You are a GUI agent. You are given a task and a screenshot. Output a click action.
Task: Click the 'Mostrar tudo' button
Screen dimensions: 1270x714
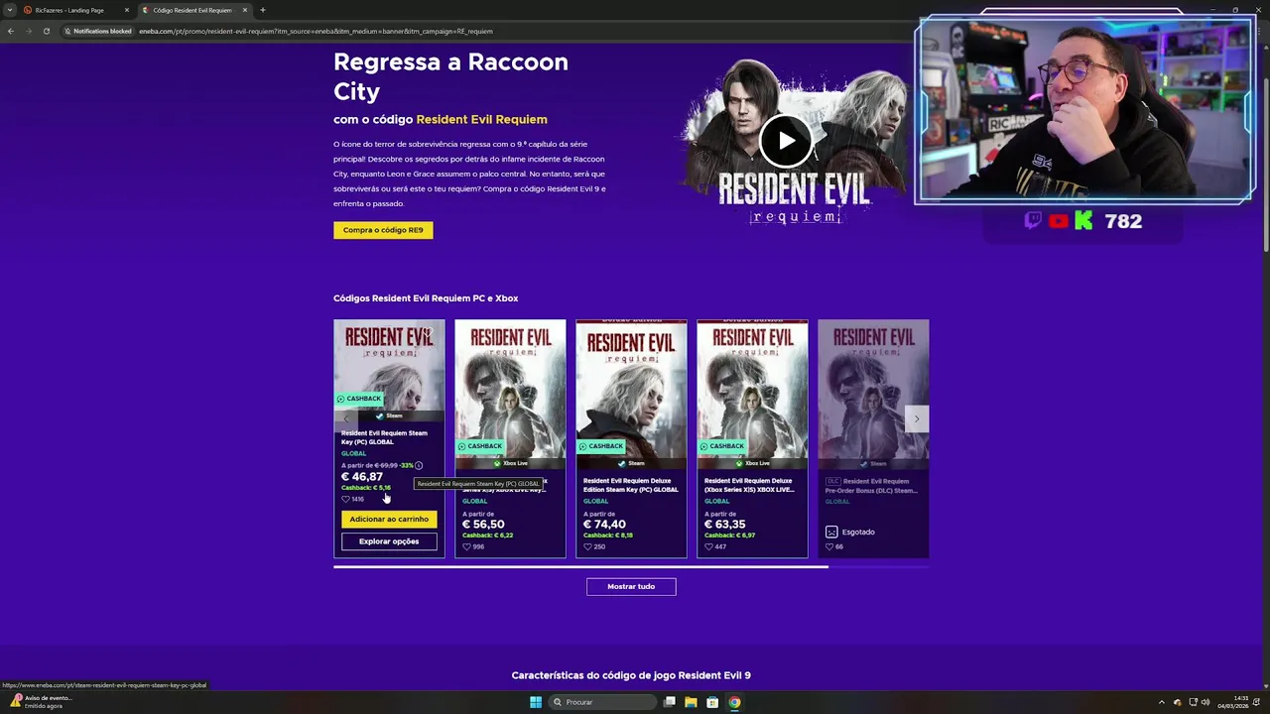(x=631, y=586)
